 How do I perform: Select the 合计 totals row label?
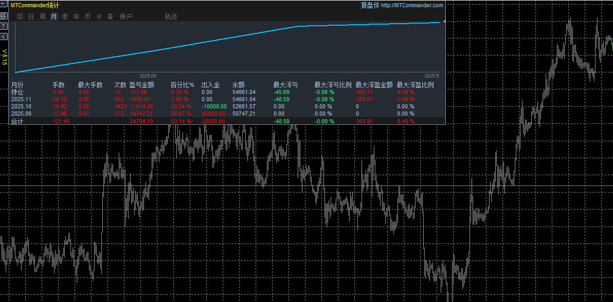(17, 121)
